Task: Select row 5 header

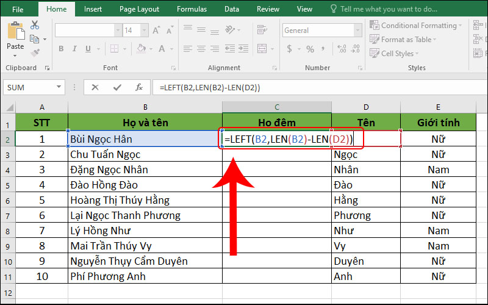Action: pyautogui.click(x=8, y=185)
